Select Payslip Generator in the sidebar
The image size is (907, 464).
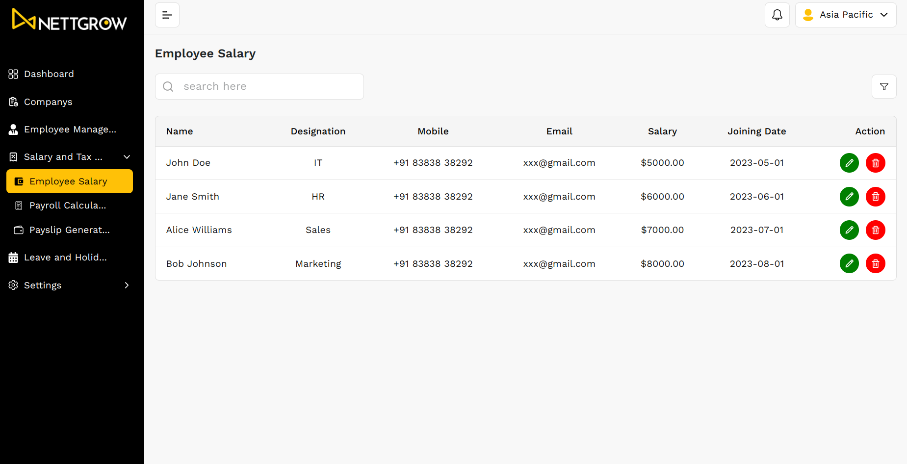pyautogui.click(x=69, y=230)
